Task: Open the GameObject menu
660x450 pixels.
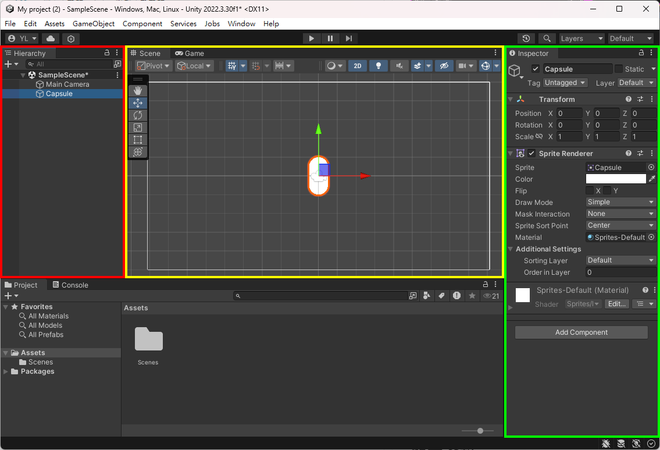Action: (x=94, y=24)
